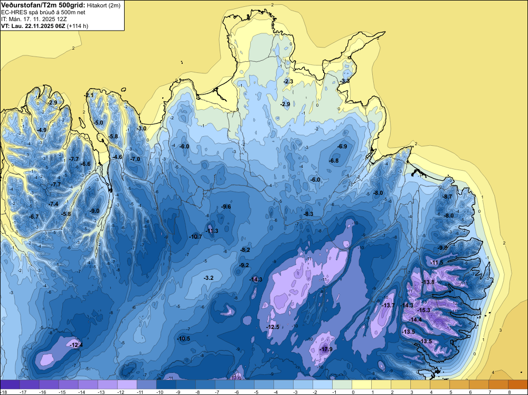528x395 pixels.
Task: Click the -7.0 temperature value
Action: (135, 159)
